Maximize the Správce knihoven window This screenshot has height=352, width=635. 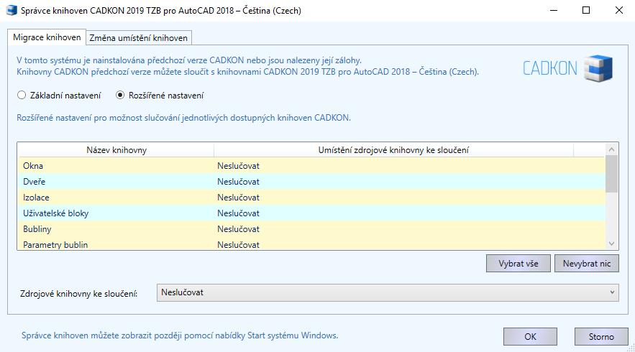(585, 10)
